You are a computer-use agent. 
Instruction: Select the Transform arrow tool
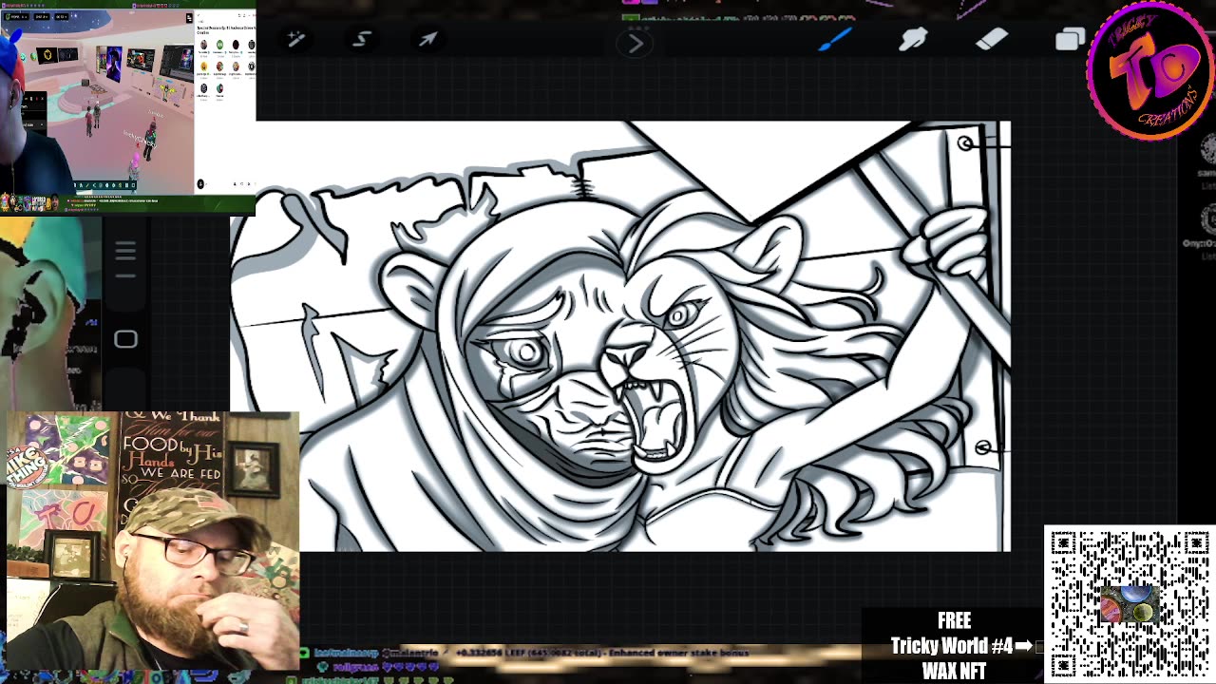pyautogui.click(x=427, y=39)
